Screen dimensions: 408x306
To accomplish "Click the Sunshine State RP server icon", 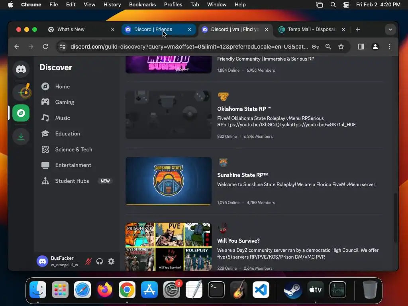I will coord(223,163).
